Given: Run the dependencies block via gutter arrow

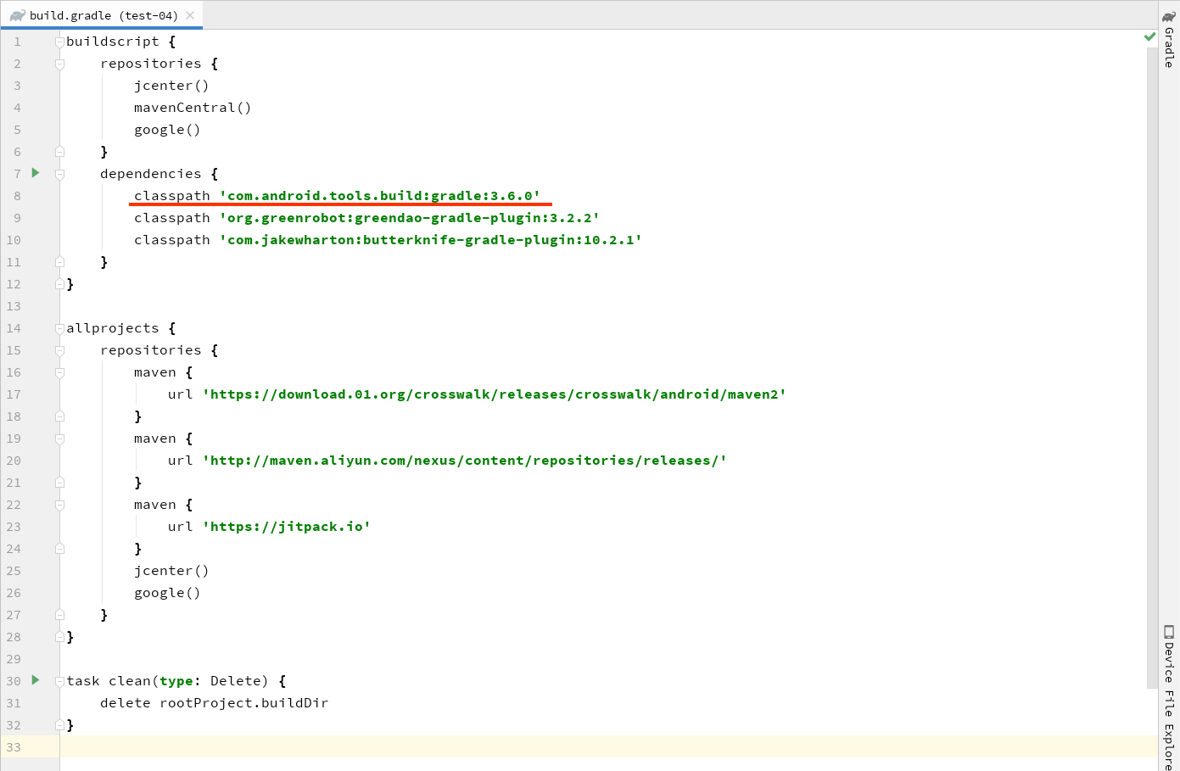Looking at the screenshot, I should pos(36,172).
